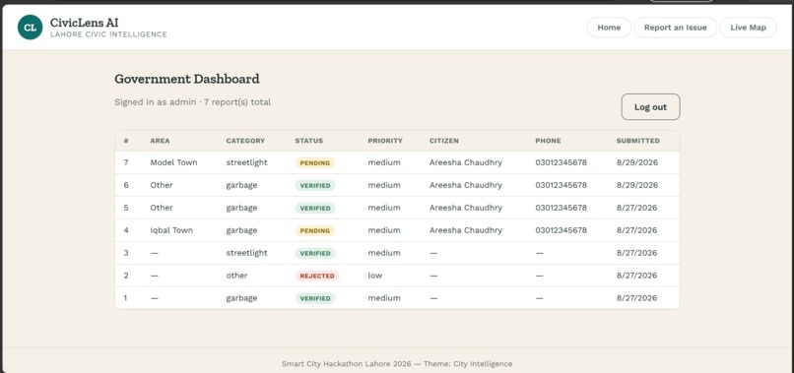The width and height of the screenshot is (794, 373).
Task: Click the AREA column header
Action: tap(160, 141)
